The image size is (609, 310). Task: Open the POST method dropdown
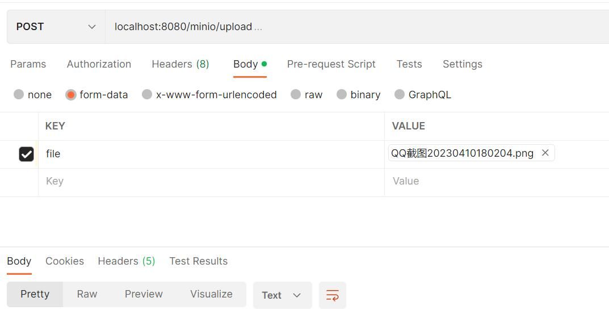point(56,27)
